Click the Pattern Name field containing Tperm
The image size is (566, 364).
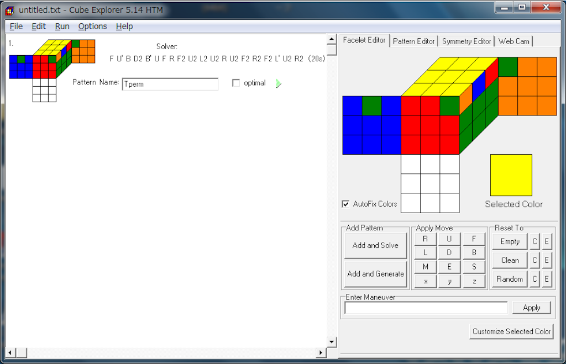pyautogui.click(x=170, y=84)
